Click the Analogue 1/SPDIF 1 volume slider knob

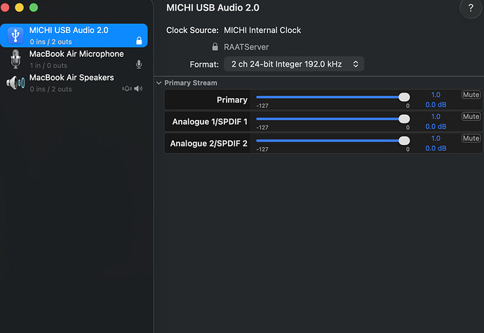tap(404, 118)
